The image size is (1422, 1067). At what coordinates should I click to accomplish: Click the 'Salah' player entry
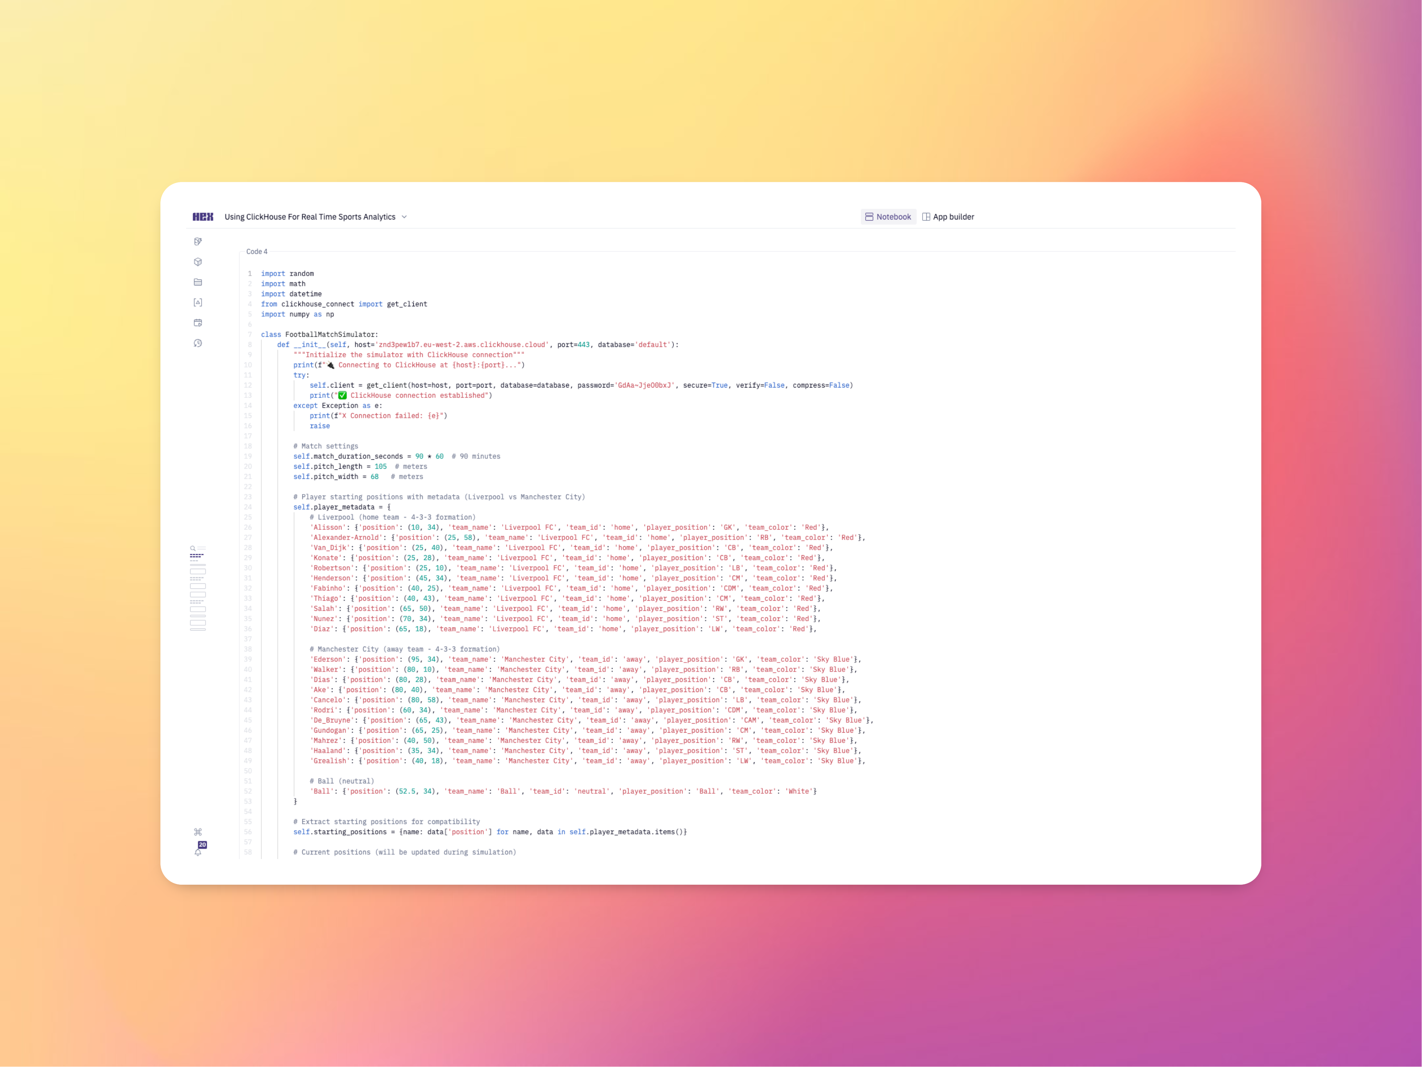pyautogui.click(x=565, y=608)
